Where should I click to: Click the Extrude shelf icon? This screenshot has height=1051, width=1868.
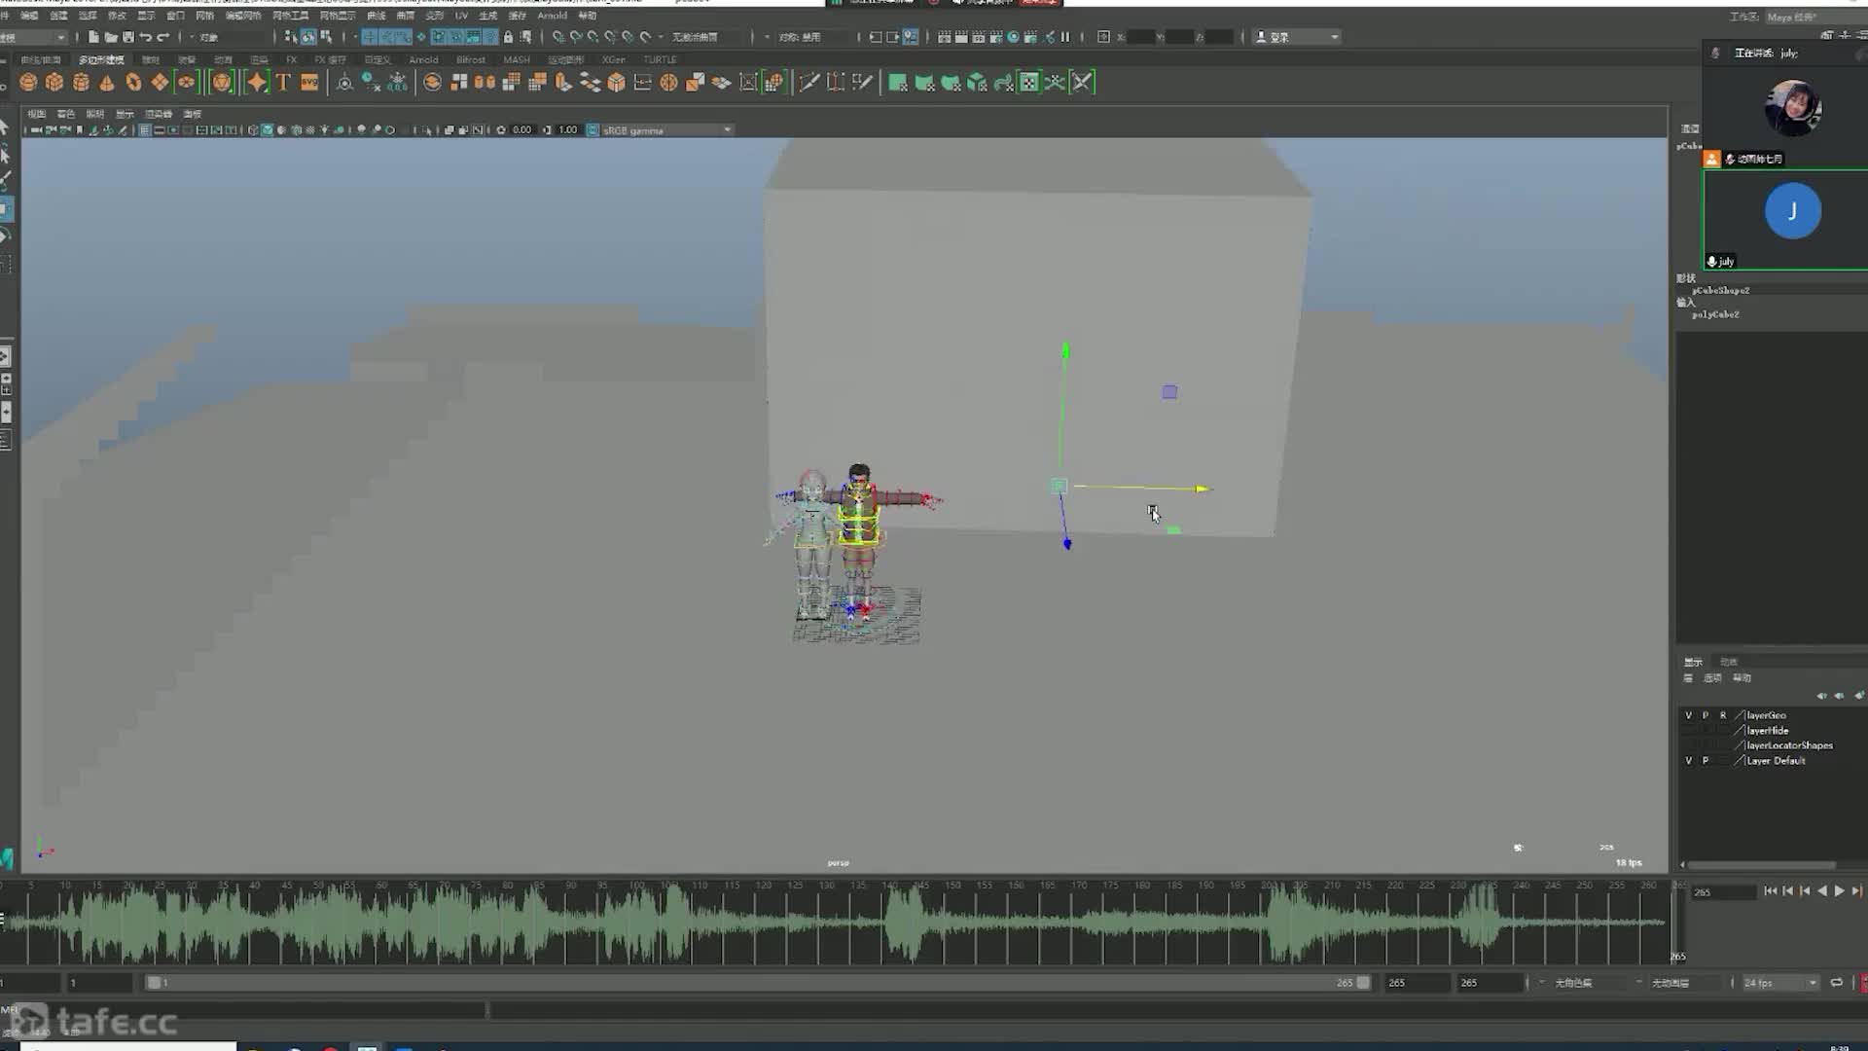563,83
